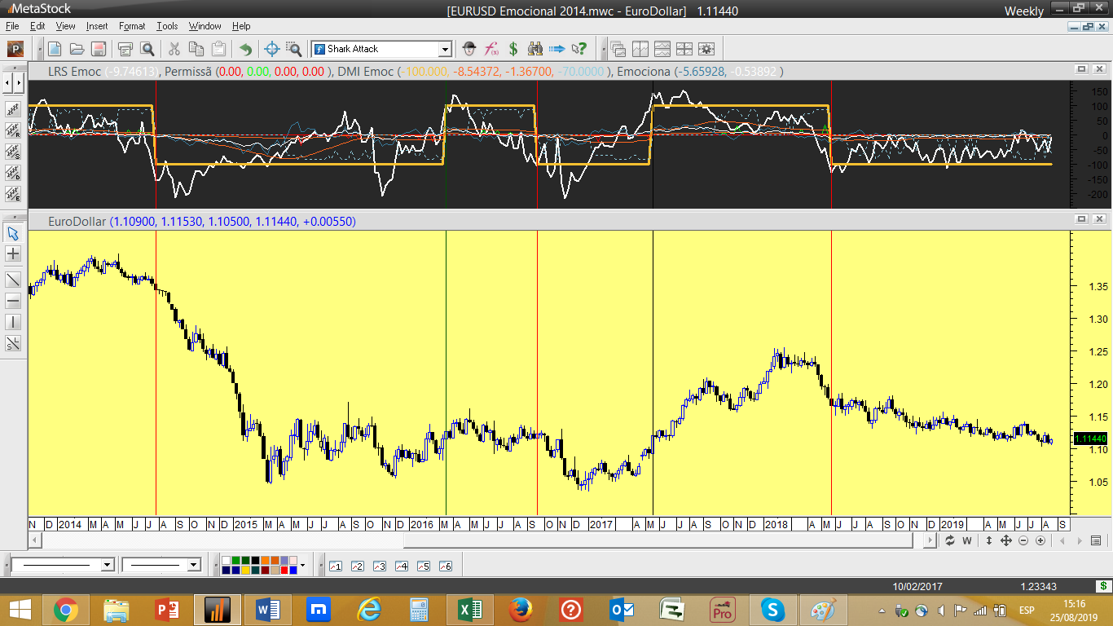The width and height of the screenshot is (1113, 626).
Task: Open the Indicator Builder fx icon
Action: tap(491, 49)
